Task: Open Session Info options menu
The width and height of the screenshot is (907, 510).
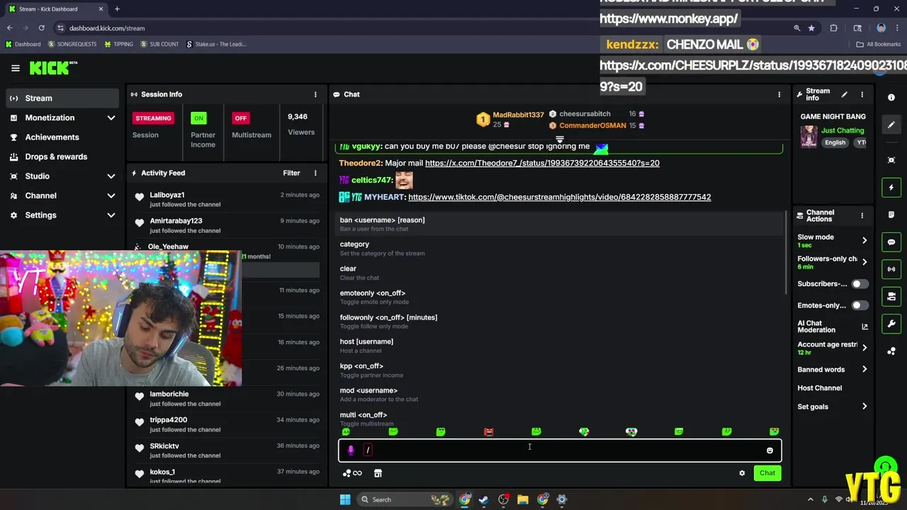Action: pyautogui.click(x=315, y=94)
